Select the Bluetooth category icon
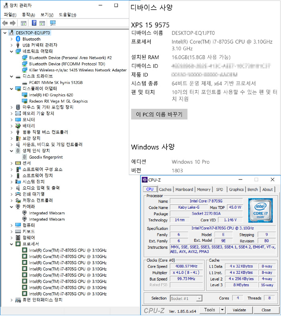 coord(18,39)
